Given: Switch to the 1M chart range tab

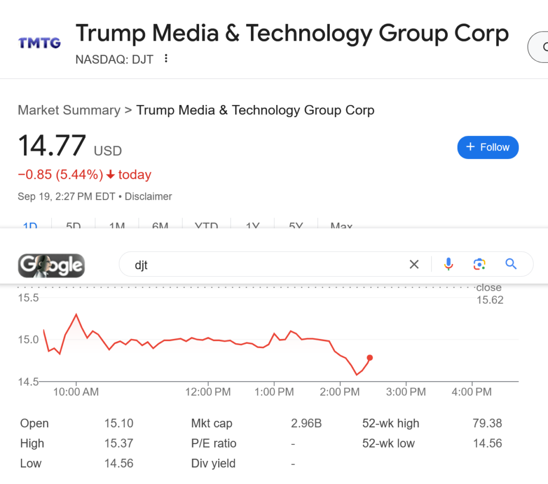Looking at the screenshot, I should click(x=117, y=225).
